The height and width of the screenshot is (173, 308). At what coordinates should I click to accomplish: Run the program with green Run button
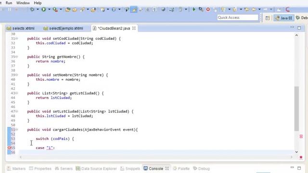pos(44,10)
